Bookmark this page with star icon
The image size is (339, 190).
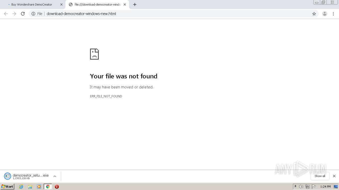(x=314, y=14)
